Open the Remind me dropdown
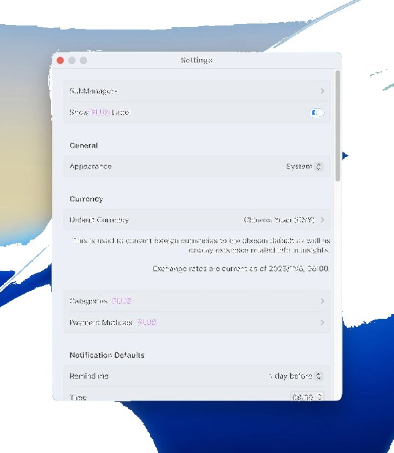 click(x=295, y=376)
